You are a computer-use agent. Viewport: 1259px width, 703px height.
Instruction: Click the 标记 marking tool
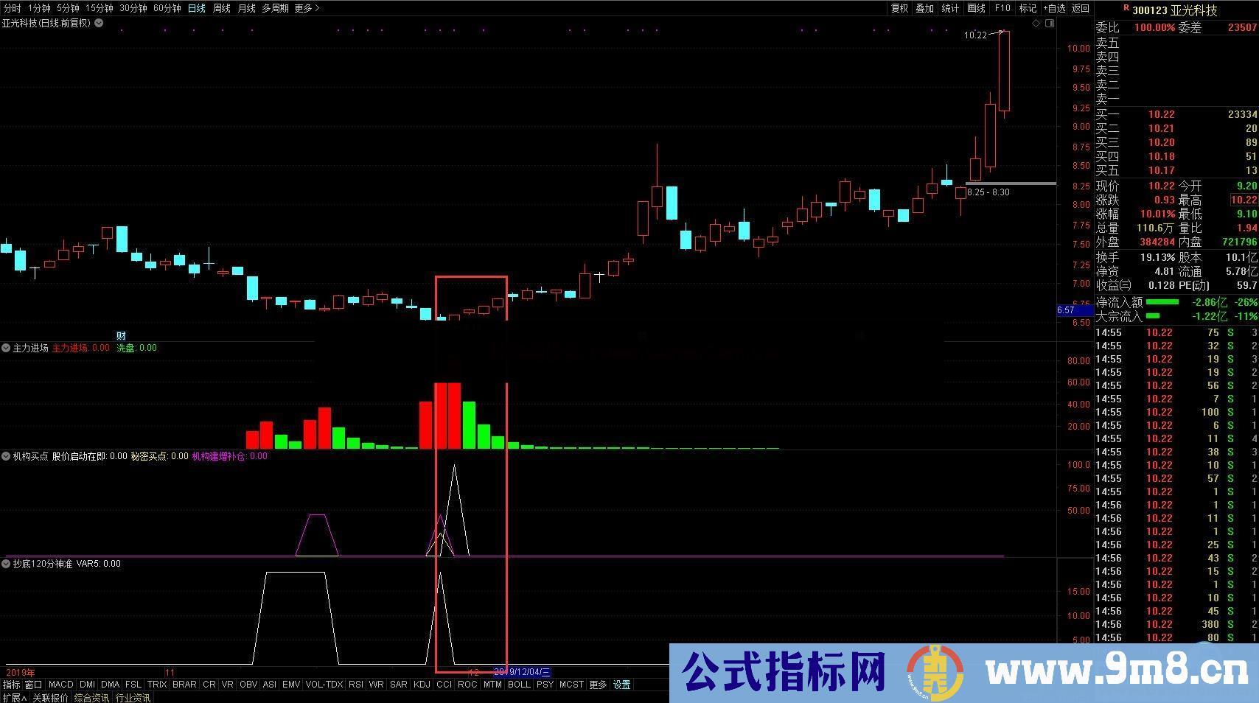(1028, 8)
